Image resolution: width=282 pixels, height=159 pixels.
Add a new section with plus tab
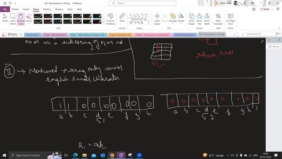click(x=243, y=35)
